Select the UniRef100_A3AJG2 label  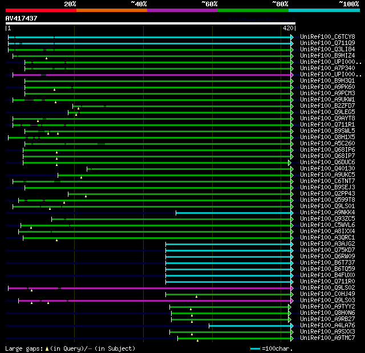(x=327, y=244)
